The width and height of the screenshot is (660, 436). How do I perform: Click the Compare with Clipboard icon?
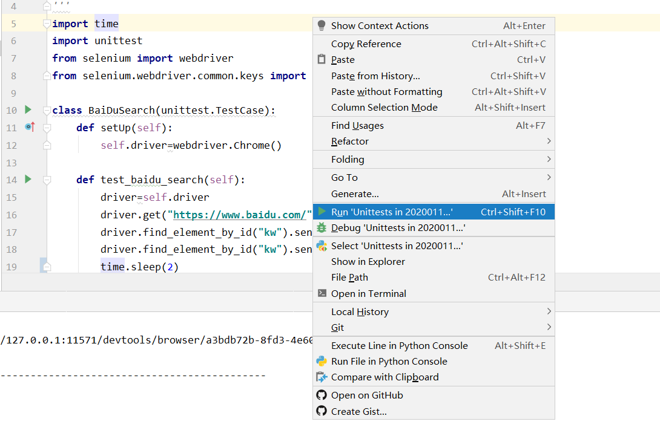[x=322, y=377]
